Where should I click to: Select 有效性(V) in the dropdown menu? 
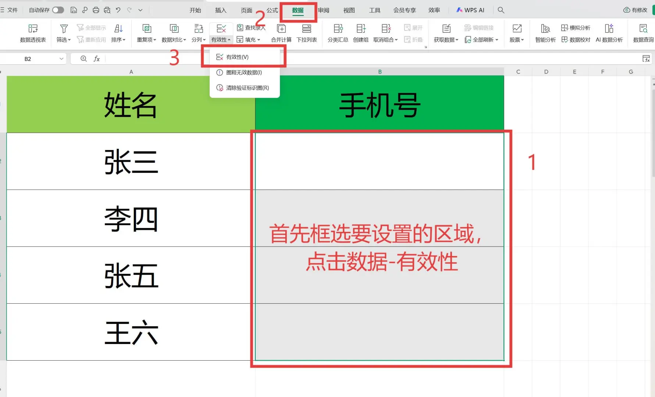pyautogui.click(x=245, y=57)
